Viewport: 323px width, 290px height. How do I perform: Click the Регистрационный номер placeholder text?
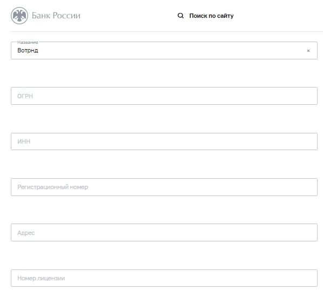coord(53,187)
